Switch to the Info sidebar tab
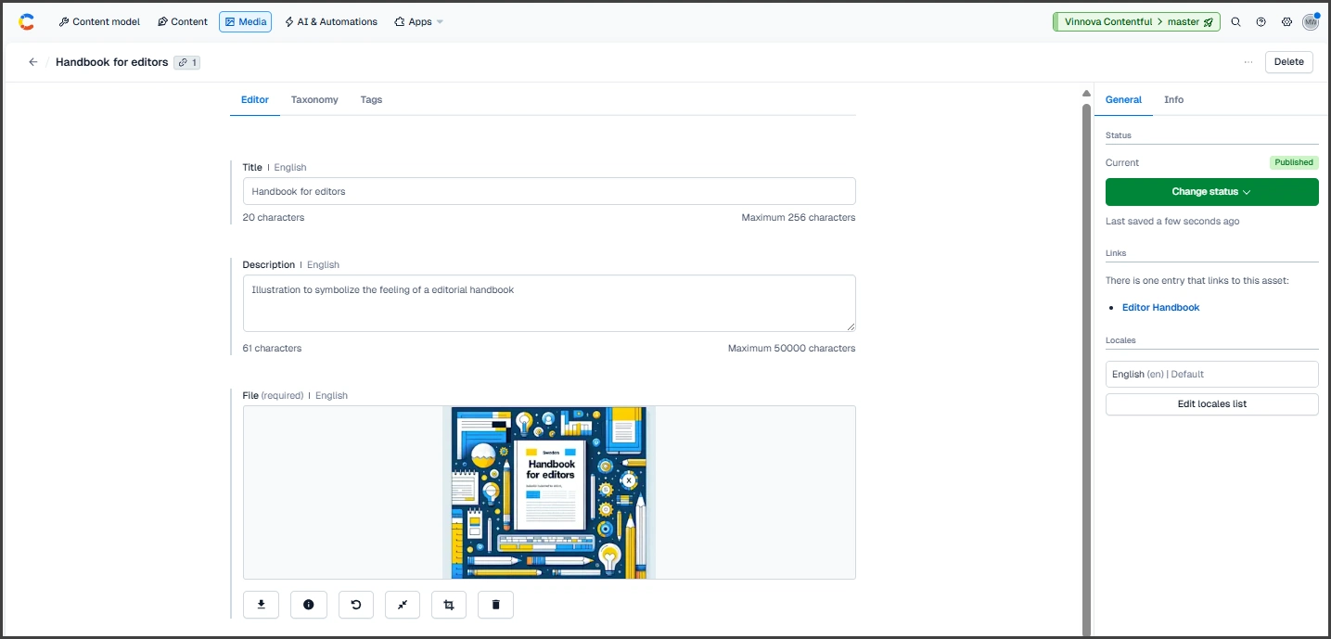Viewport: 1331px width, 639px height. coord(1173,99)
